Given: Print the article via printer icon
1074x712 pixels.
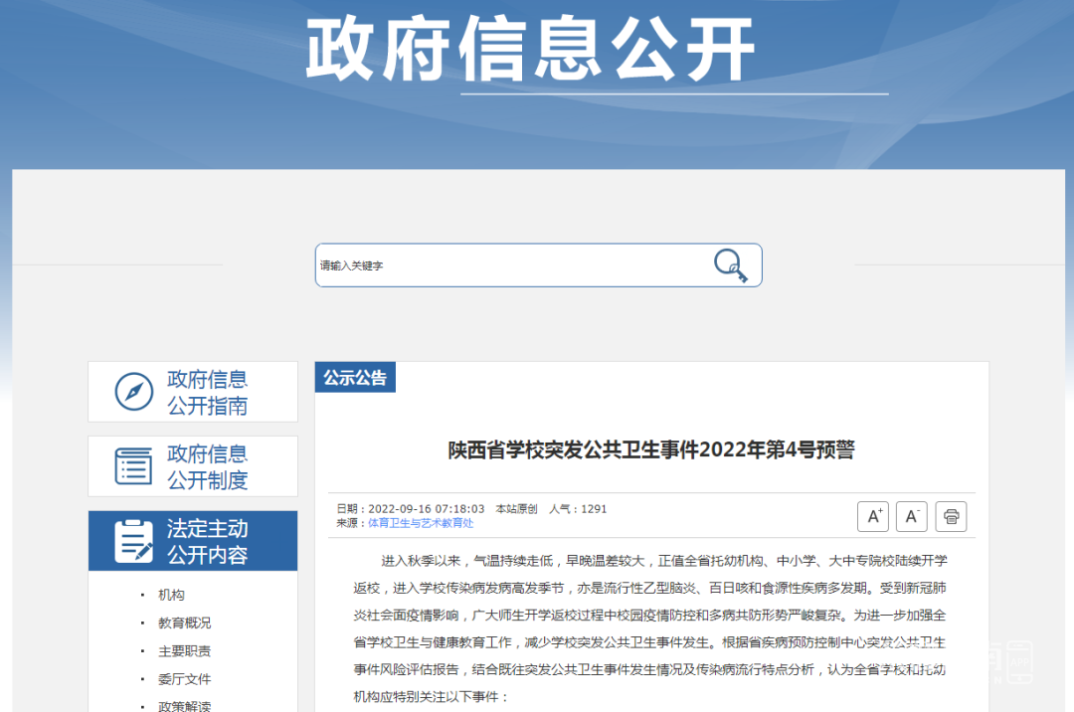Looking at the screenshot, I should pyautogui.click(x=951, y=516).
